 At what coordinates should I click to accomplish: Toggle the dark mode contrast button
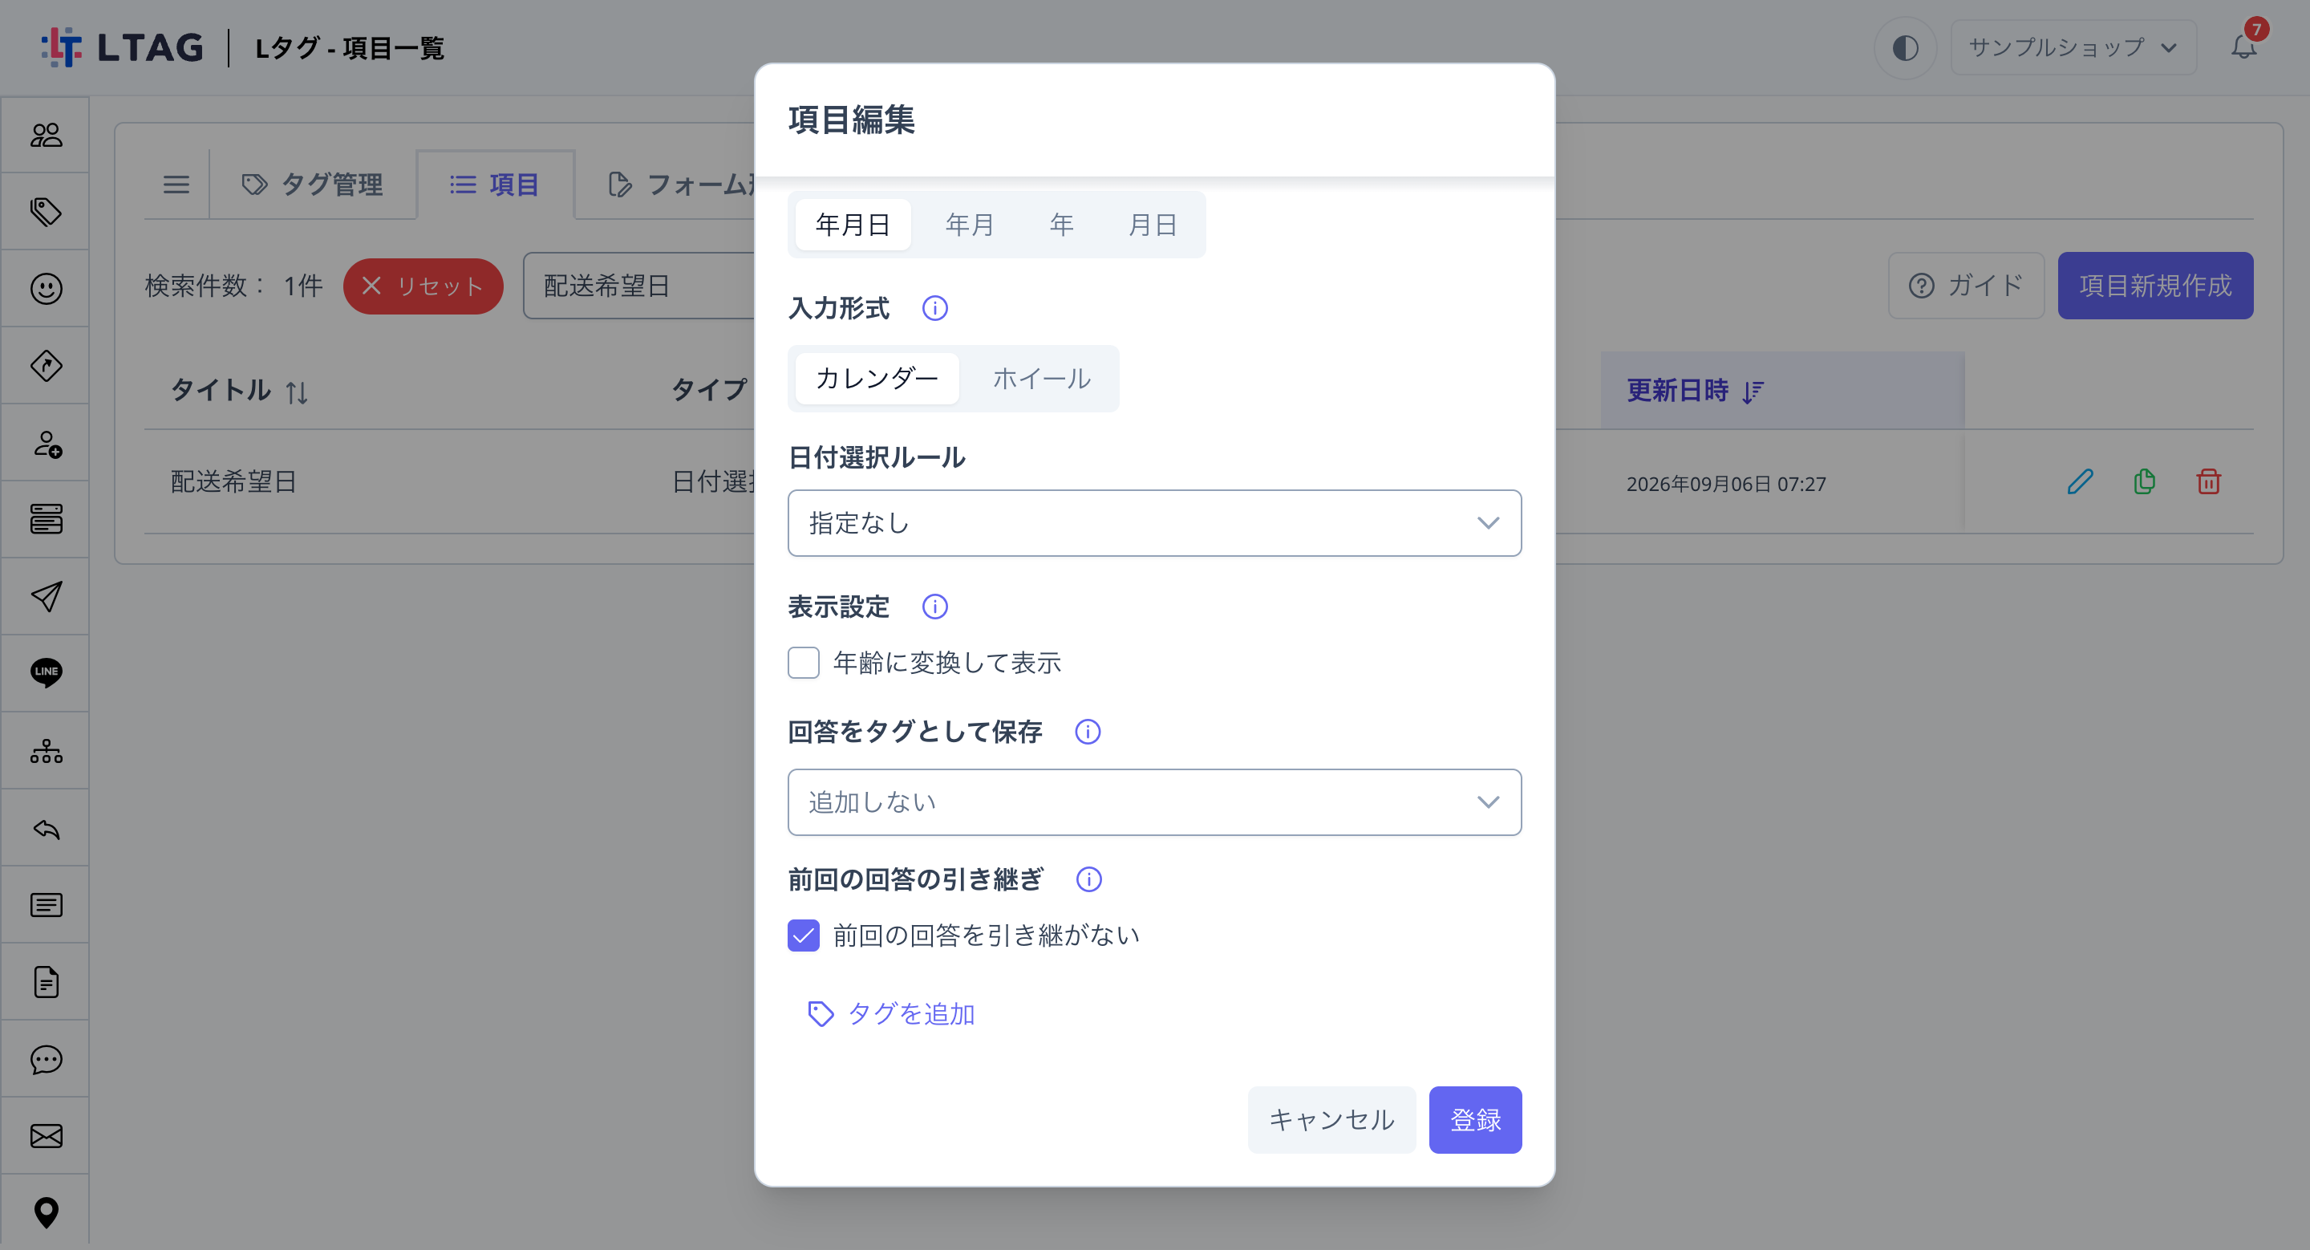pos(1905,47)
